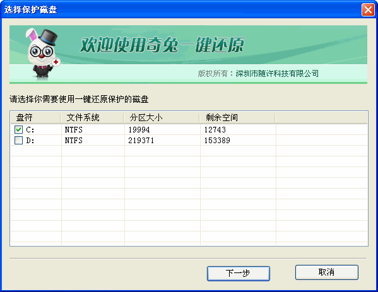Screen dimensions: 378x292
Task: Click the 深圳市随许科技有限公司 copyright text
Action: pyautogui.click(x=277, y=74)
